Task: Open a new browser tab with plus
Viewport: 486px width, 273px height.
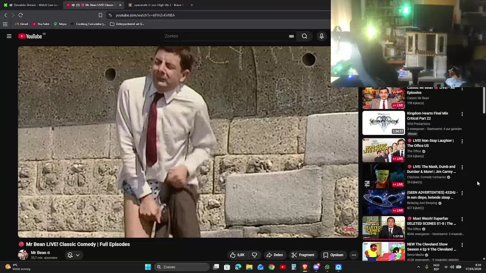Action: point(192,5)
